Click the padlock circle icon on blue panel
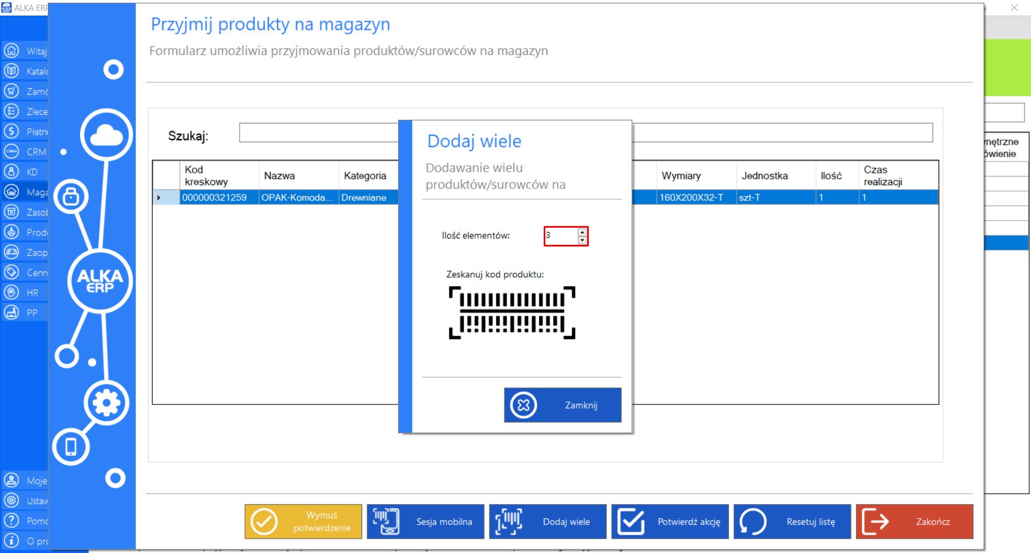This screenshot has height=553, width=1031. coord(71,197)
